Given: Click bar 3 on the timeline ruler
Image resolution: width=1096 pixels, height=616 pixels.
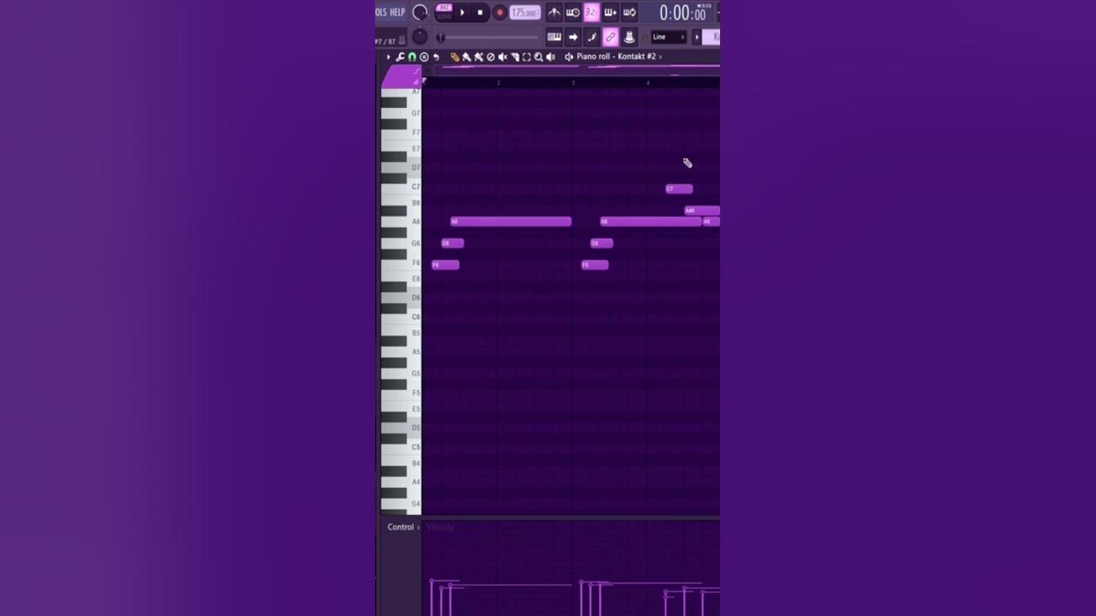Looking at the screenshot, I should [x=573, y=82].
